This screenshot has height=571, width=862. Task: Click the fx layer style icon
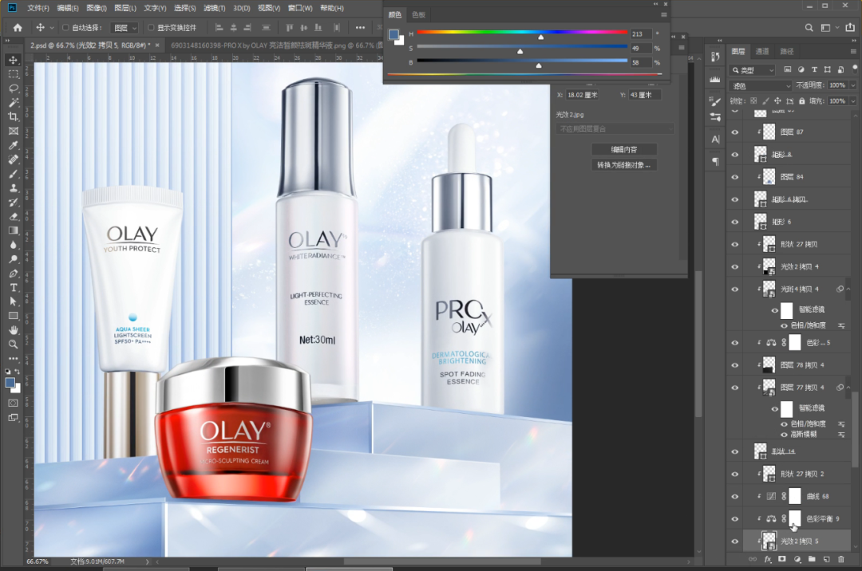click(768, 559)
